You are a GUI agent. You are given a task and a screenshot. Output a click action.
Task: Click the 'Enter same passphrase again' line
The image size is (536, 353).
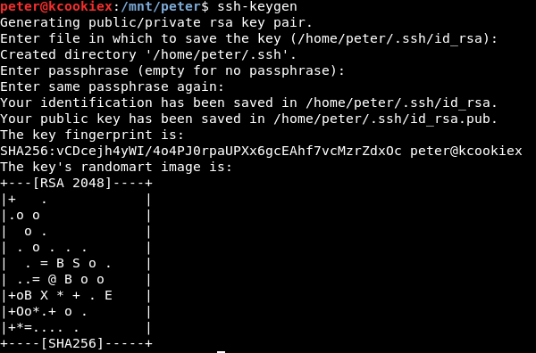(x=113, y=86)
